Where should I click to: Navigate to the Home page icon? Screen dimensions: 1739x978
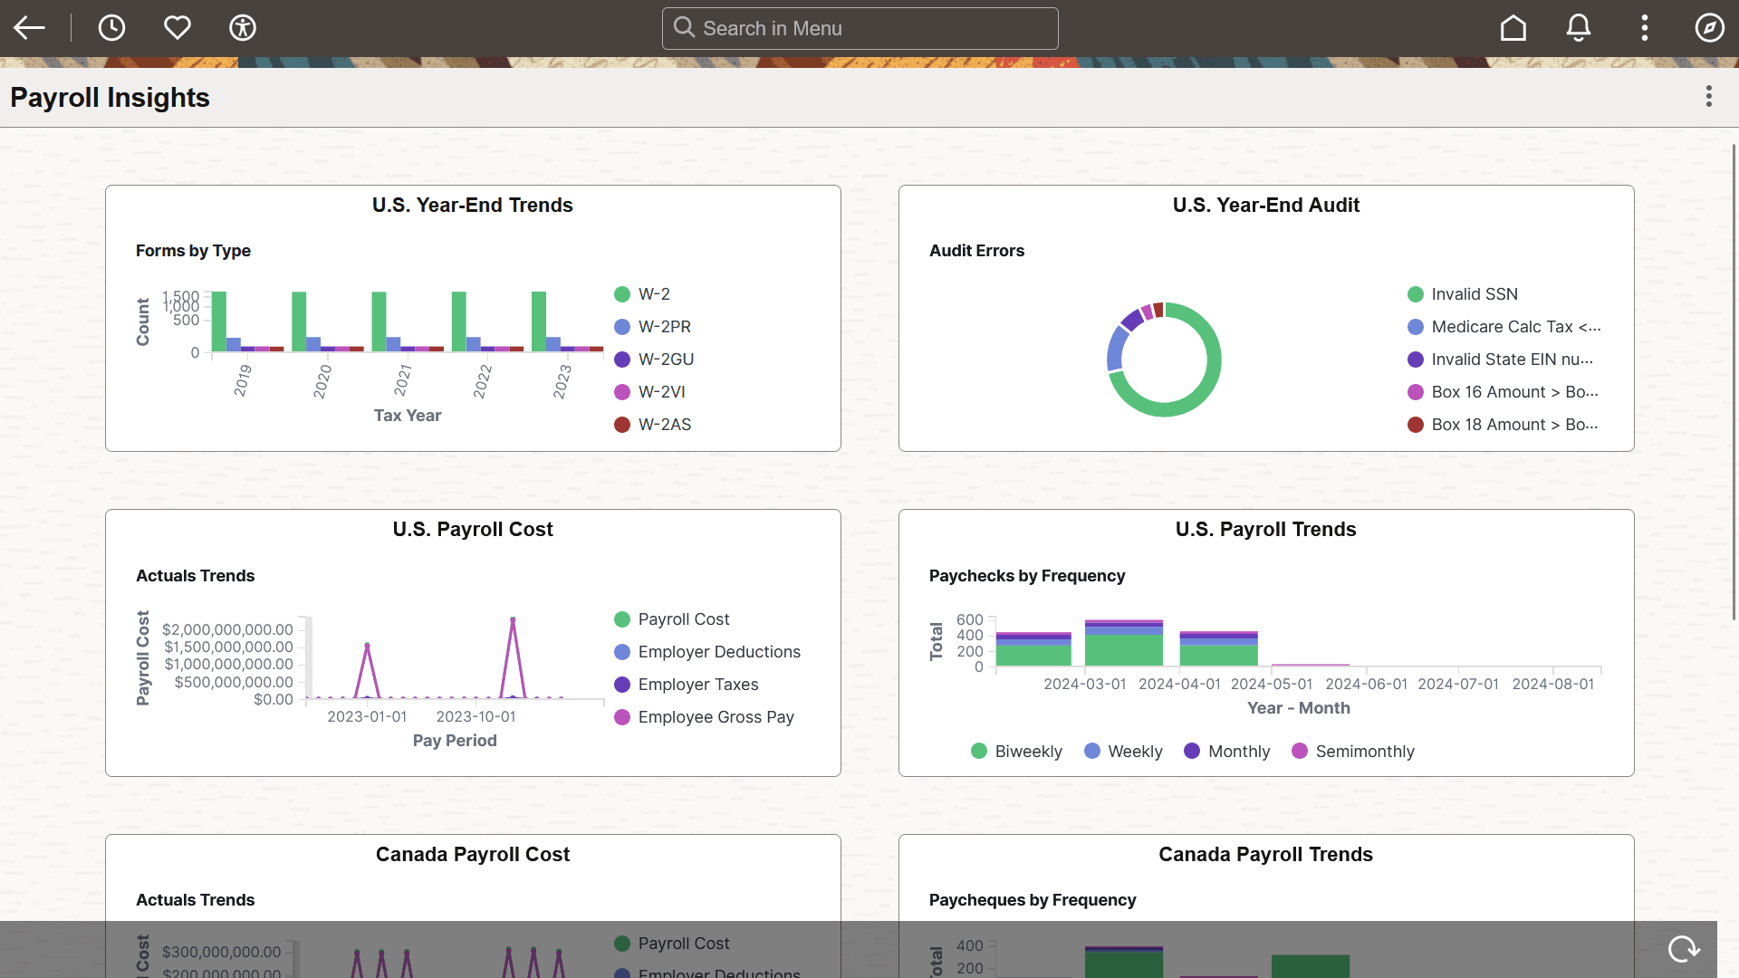pos(1513,27)
